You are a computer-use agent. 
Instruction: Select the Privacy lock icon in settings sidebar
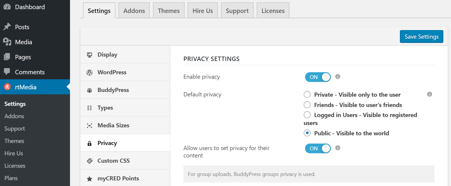89,143
